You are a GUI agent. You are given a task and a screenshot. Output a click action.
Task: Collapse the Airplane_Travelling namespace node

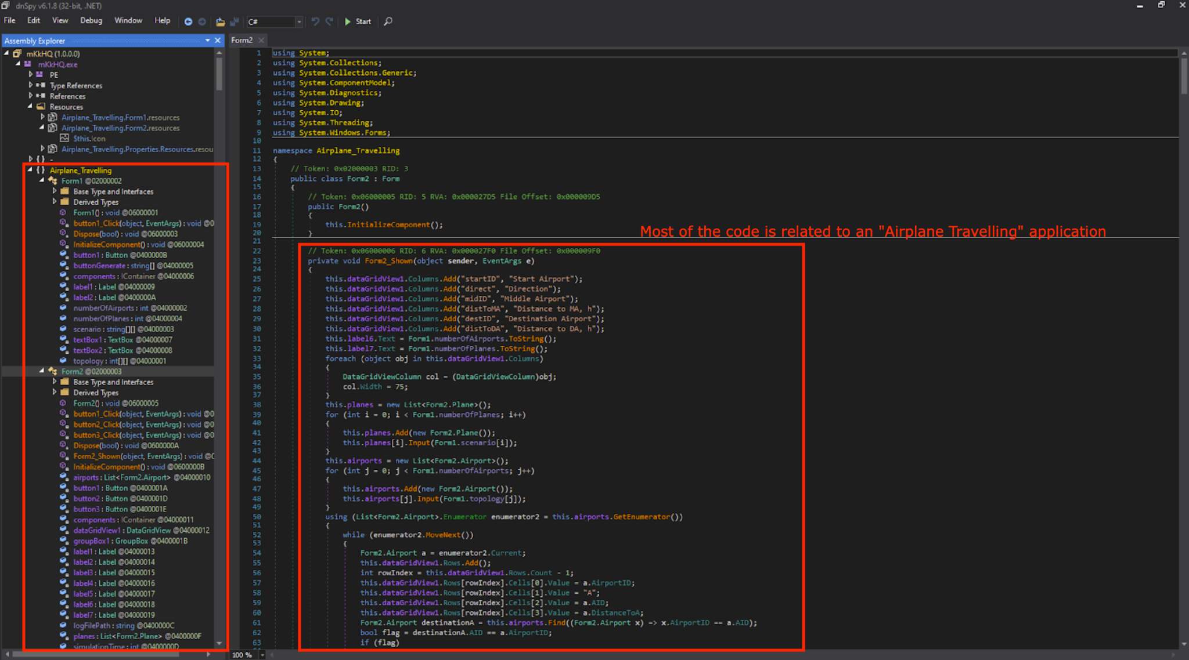pos(30,170)
